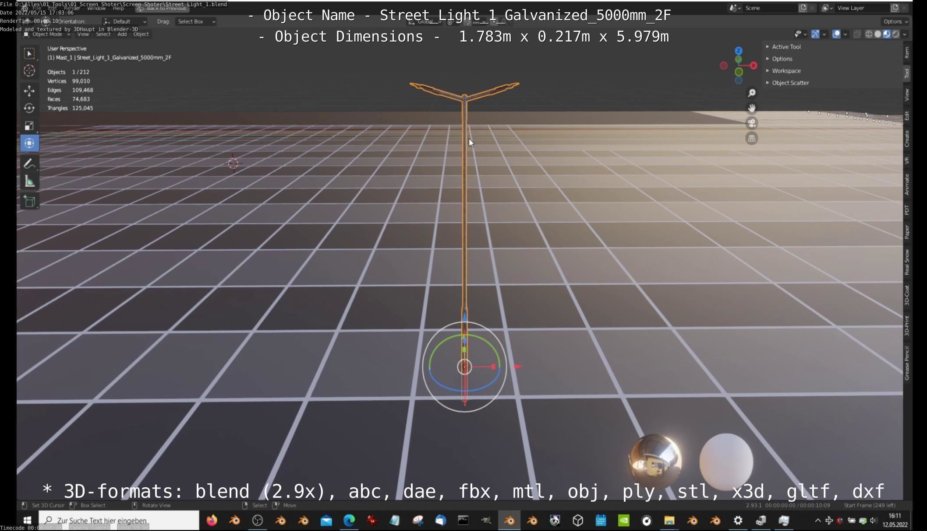Click the red X axis gizmo ball

(754, 66)
